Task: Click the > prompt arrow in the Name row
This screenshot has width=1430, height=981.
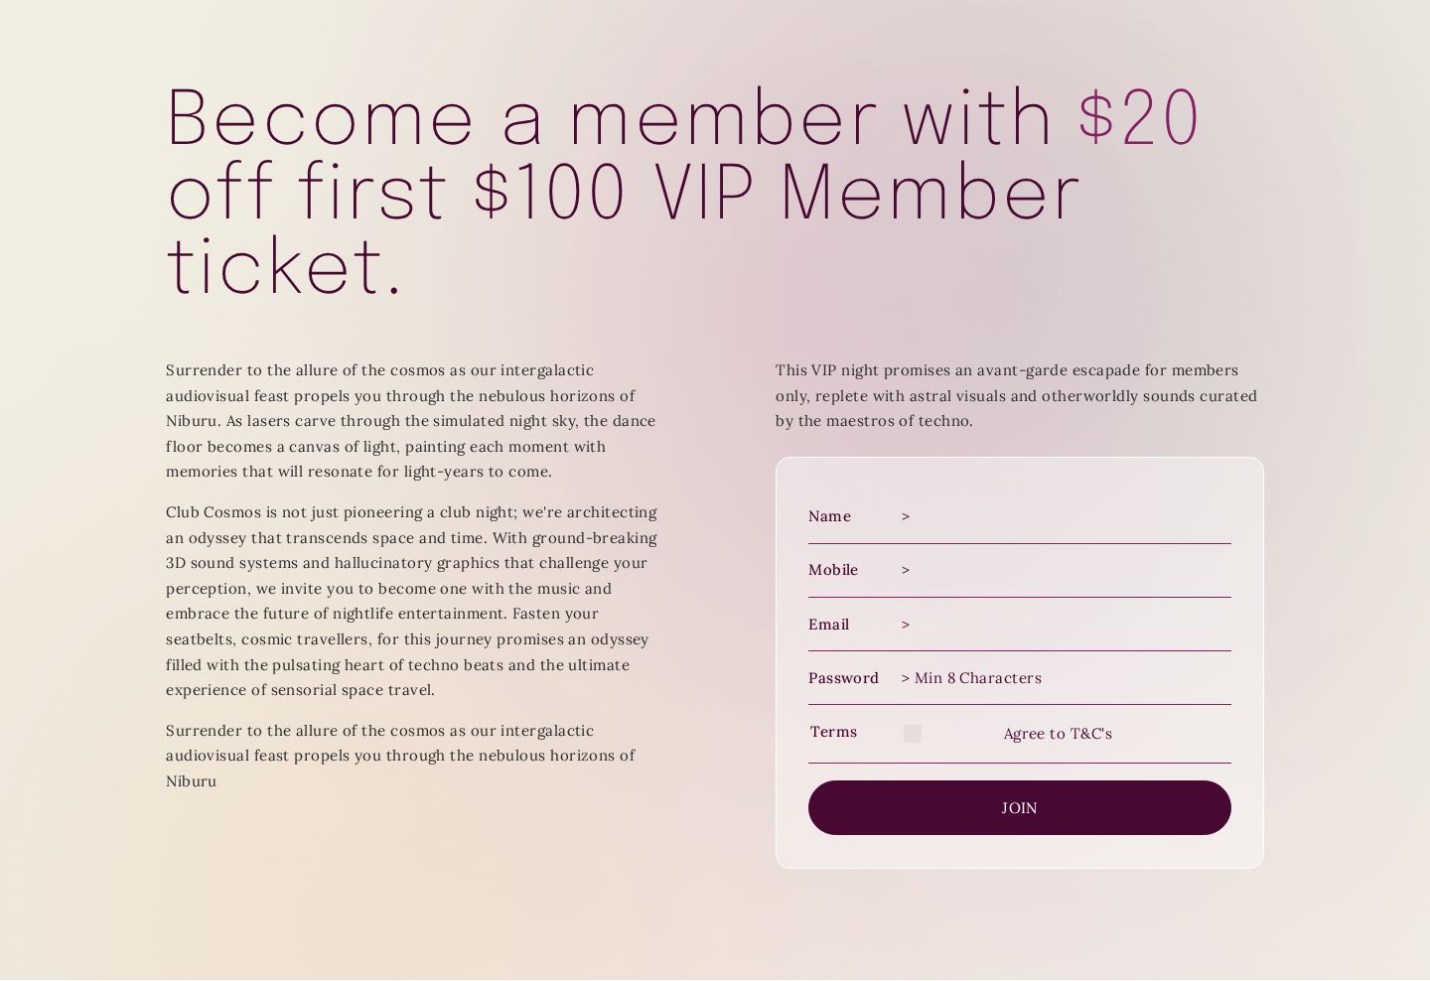Action: pyautogui.click(x=906, y=516)
